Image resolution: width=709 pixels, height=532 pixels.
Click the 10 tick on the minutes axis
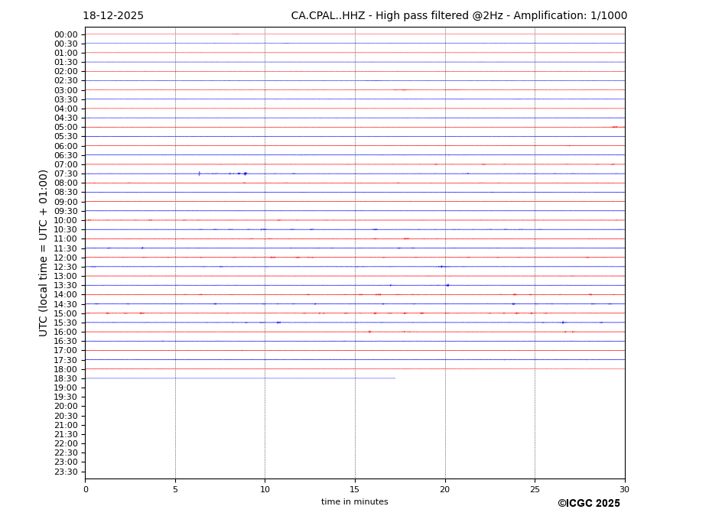[265, 489]
